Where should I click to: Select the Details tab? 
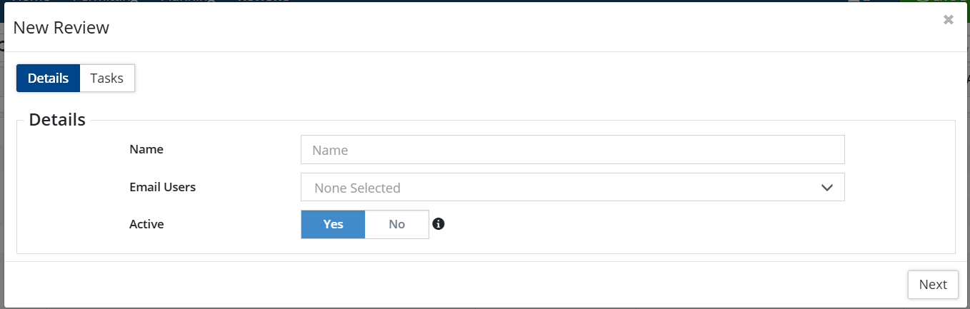point(49,78)
